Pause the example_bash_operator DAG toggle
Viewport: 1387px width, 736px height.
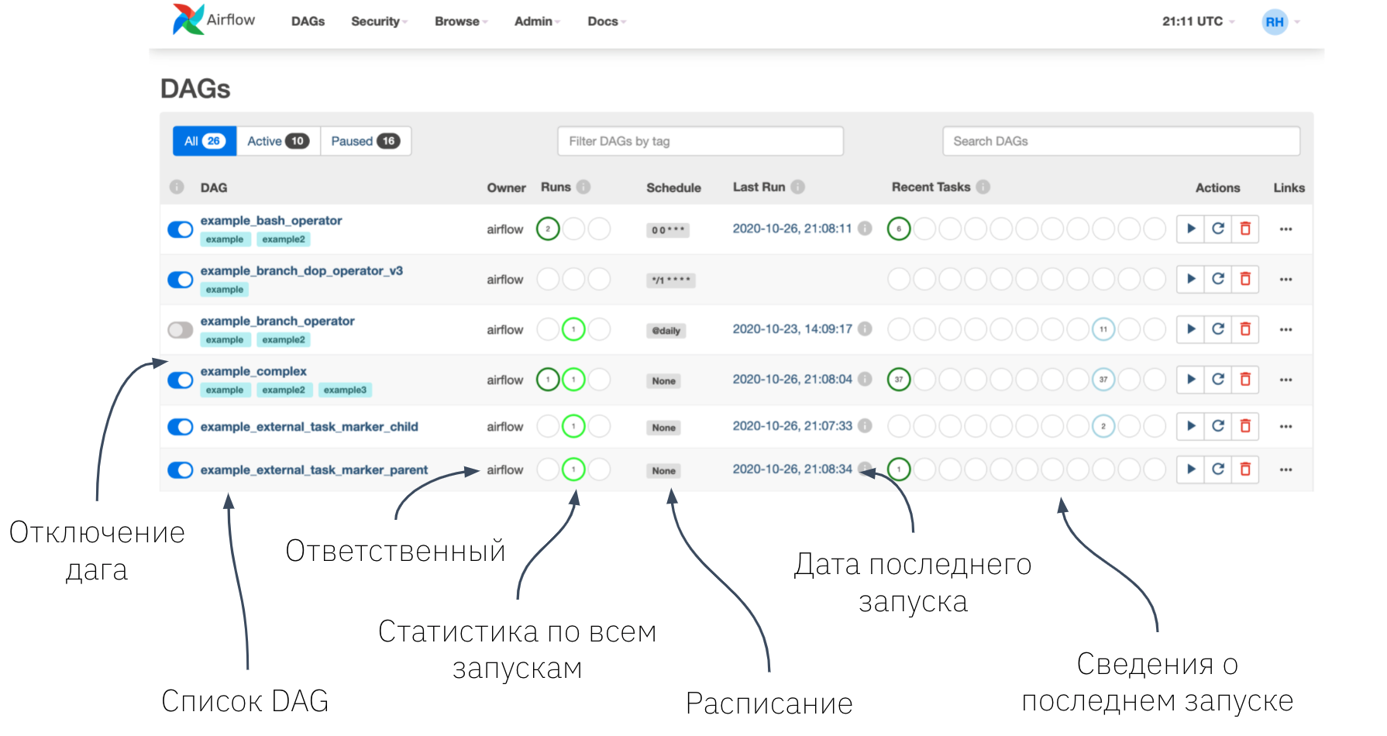point(181,229)
